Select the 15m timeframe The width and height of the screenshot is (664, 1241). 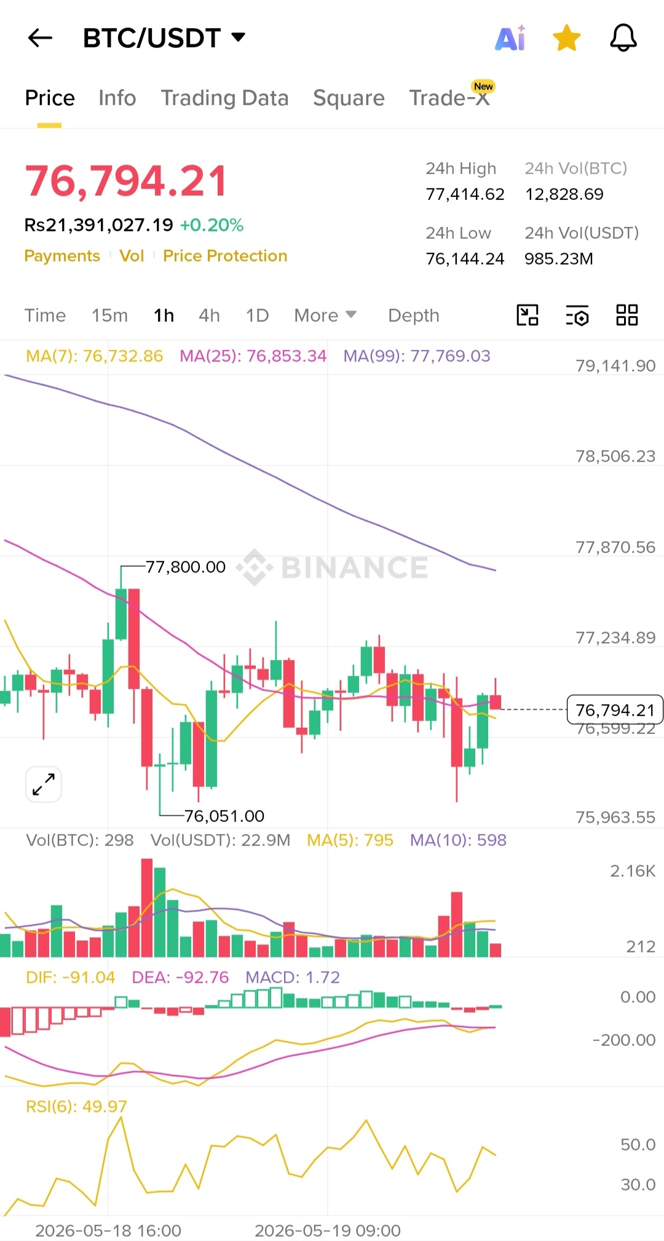(x=110, y=316)
